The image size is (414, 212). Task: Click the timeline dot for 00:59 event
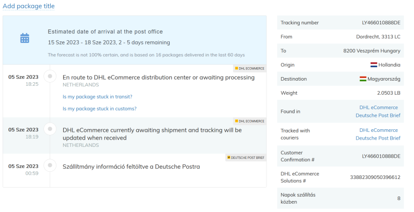[x=50, y=165]
